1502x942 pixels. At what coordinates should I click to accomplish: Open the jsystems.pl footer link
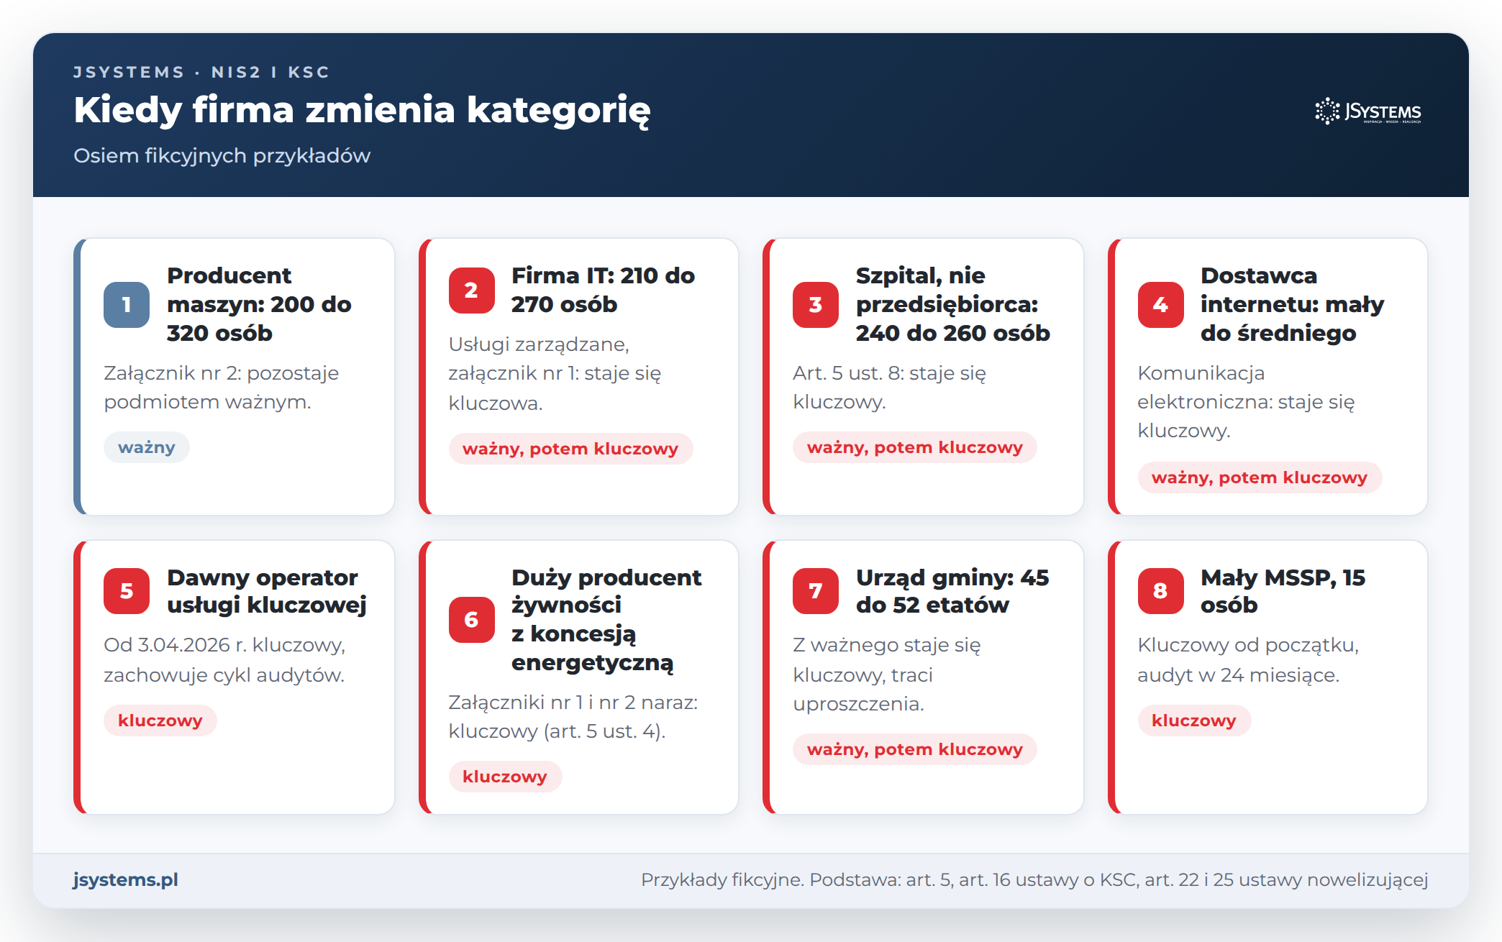click(126, 879)
